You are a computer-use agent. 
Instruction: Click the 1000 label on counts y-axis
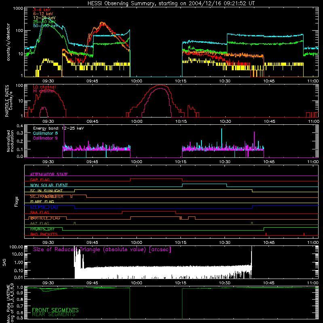[x=18, y=8]
